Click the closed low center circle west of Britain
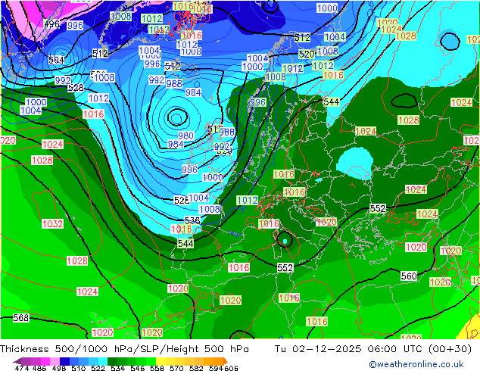Screen dimensions: 480x371 pos(176,117)
